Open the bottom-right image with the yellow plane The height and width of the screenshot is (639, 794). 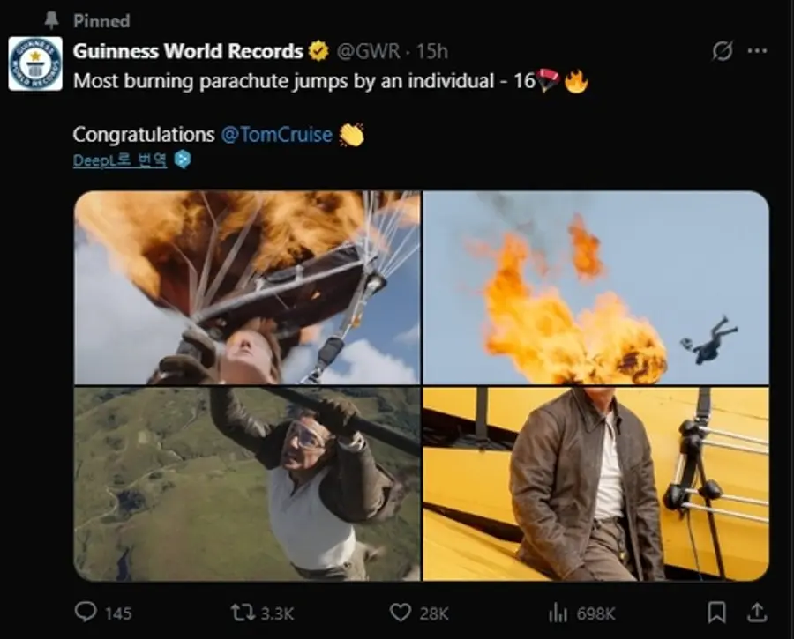(x=595, y=484)
